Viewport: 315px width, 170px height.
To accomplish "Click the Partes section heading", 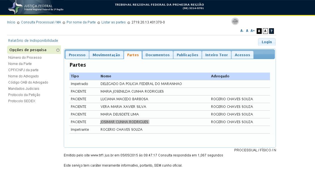I will pos(78,65).
